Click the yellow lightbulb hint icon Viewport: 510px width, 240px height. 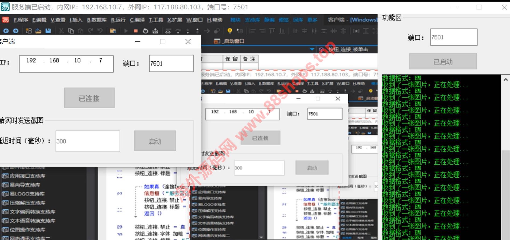tap(230, 31)
